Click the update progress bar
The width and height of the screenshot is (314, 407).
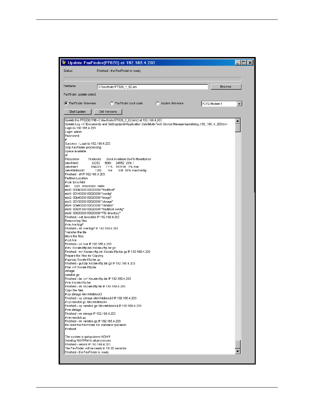[152, 79]
